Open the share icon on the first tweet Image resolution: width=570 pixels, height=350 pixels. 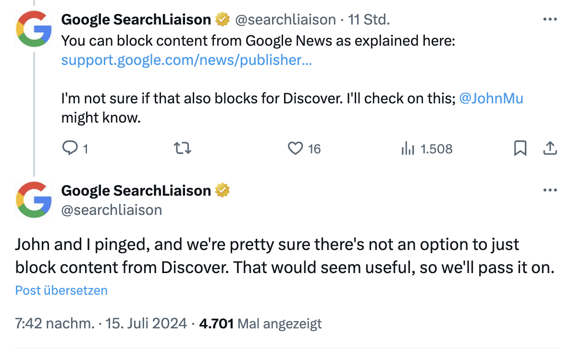(x=549, y=149)
